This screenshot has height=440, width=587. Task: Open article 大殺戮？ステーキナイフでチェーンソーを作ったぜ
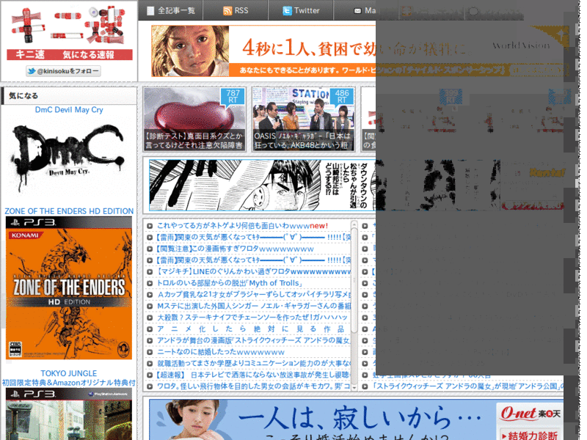tap(252, 318)
